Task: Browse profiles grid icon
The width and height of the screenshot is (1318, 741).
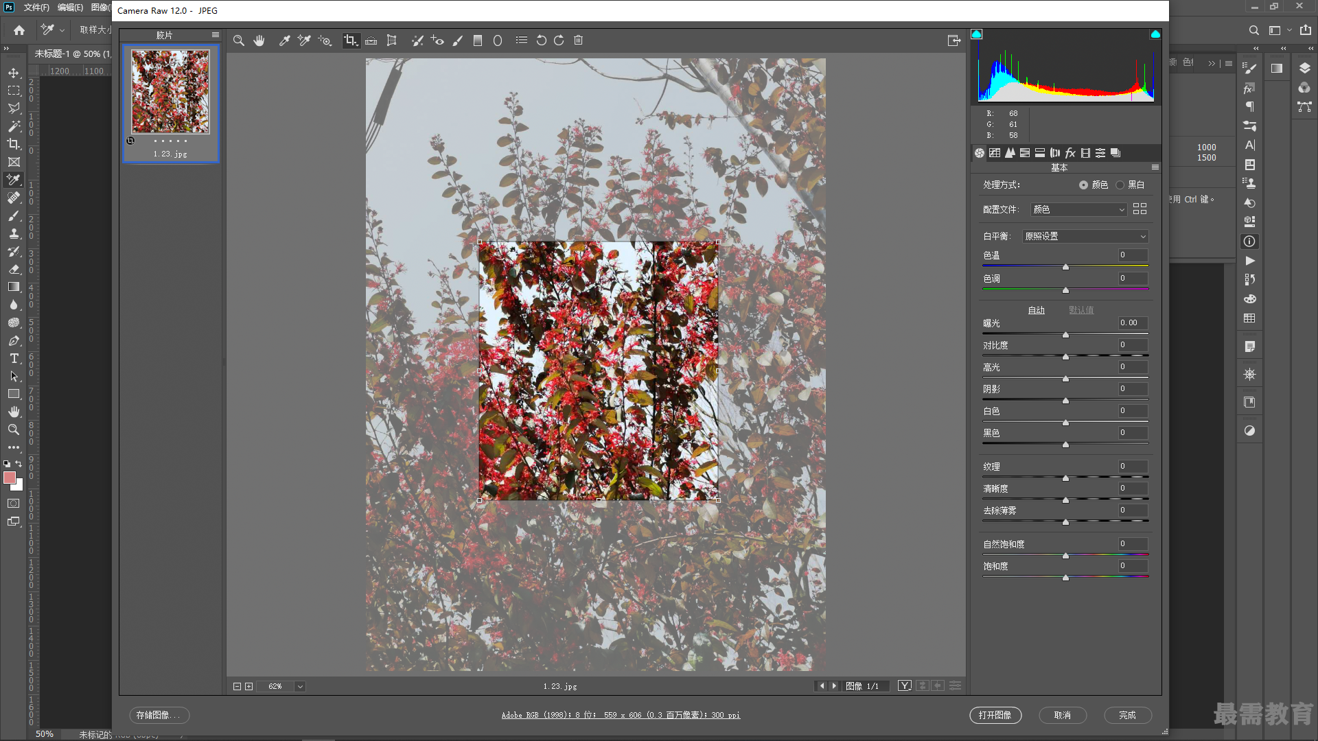Action: pyautogui.click(x=1140, y=209)
